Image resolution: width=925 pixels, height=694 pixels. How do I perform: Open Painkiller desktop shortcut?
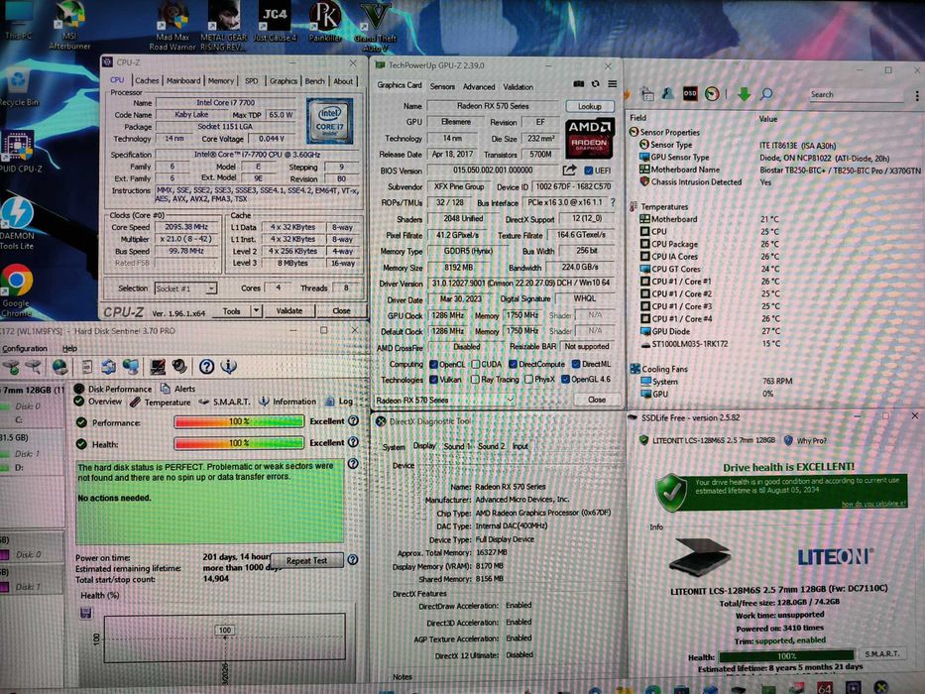(x=325, y=23)
